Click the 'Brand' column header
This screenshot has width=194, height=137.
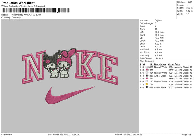tap(178, 64)
